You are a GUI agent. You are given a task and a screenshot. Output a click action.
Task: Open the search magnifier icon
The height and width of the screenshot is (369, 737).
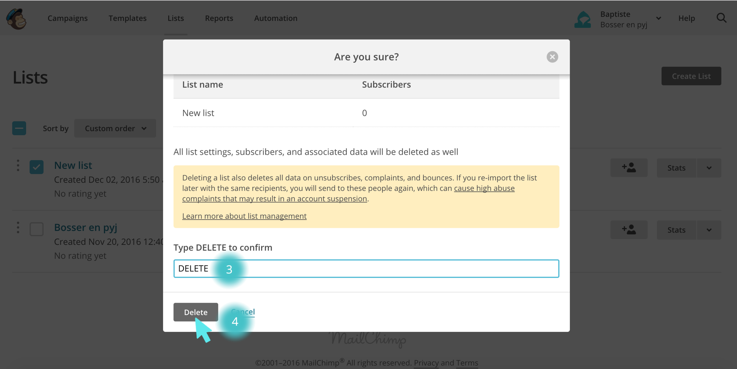(x=721, y=18)
